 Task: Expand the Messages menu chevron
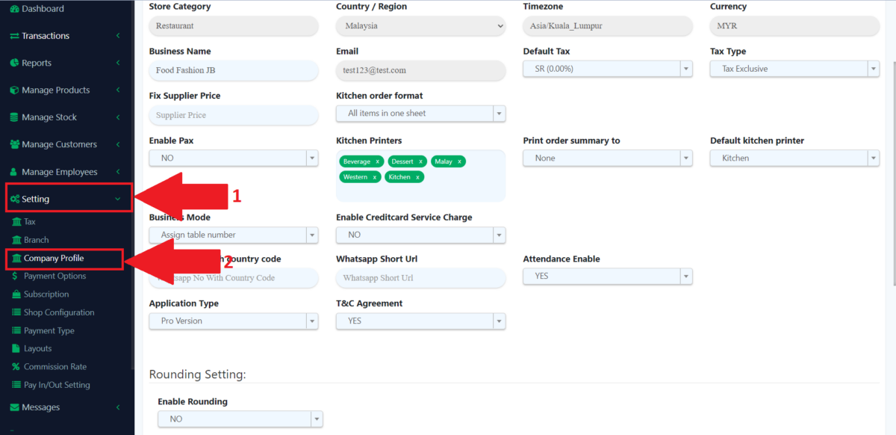[118, 407]
